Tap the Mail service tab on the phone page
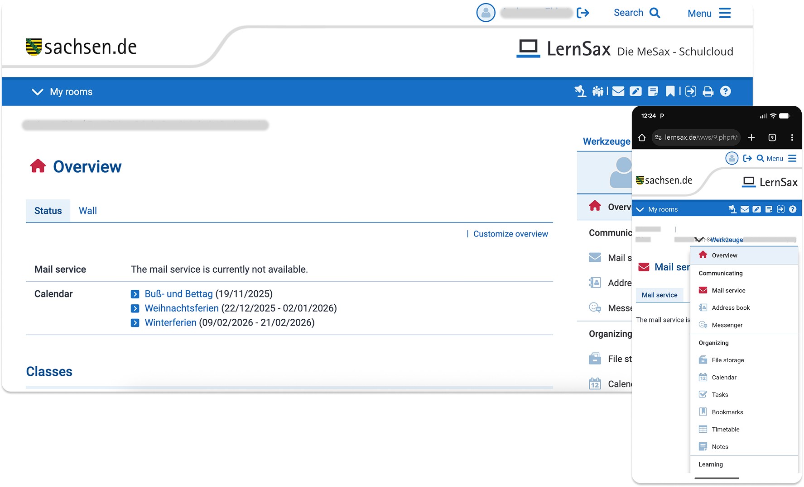 click(x=660, y=295)
